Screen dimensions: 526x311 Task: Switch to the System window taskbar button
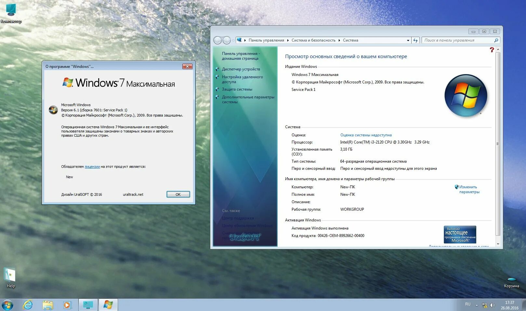coord(88,305)
